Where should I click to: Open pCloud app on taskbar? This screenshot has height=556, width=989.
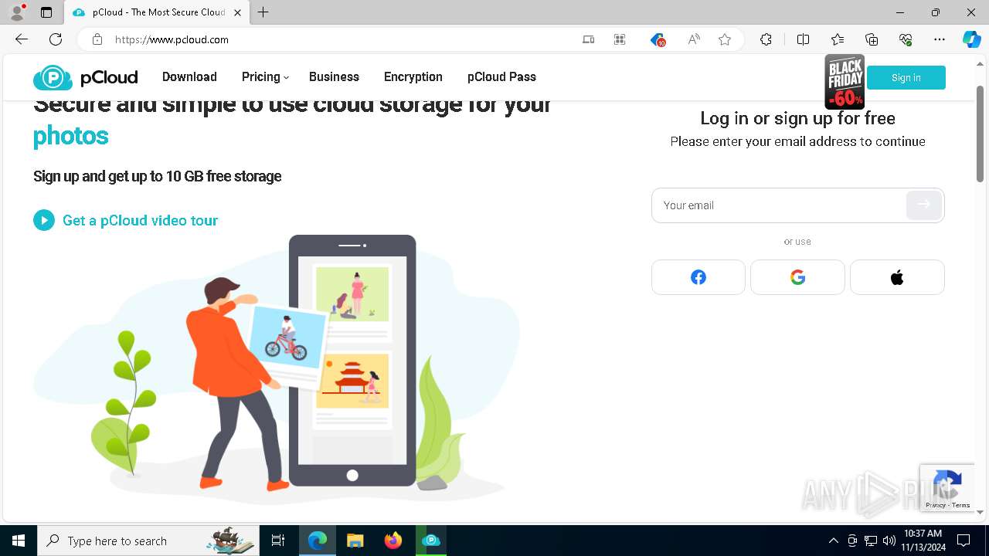pyautogui.click(x=431, y=541)
